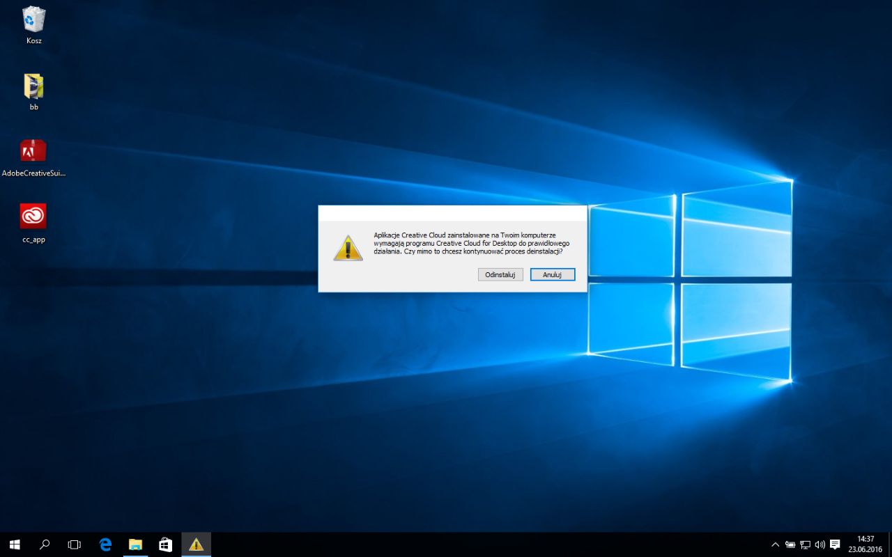Image resolution: width=892 pixels, height=557 pixels.
Task: Open taskbar search magnifier
Action: (x=44, y=544)
